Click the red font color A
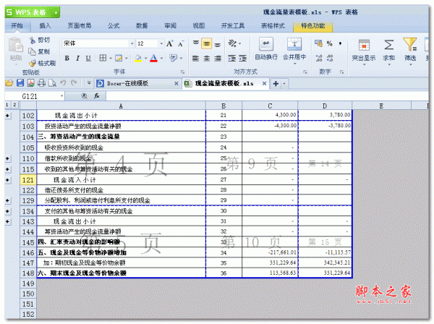The image size is (434, 324). [x=153, y=58]
